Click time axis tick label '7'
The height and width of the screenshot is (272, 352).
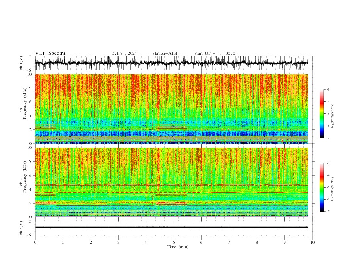click(x=229, y=242)
